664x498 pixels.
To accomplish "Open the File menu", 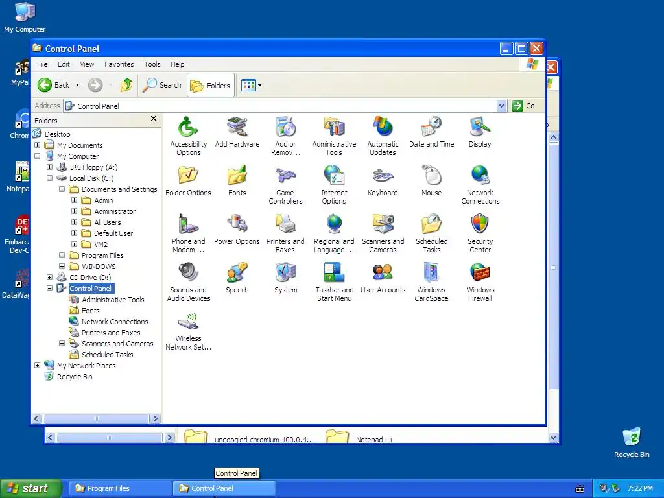I will 42,64.
